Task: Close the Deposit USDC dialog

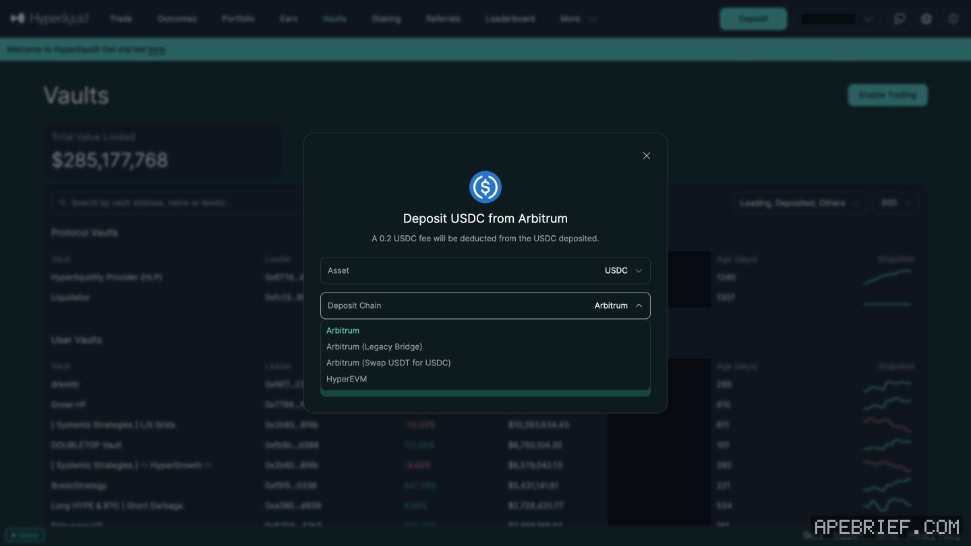Action: point(646,156)
